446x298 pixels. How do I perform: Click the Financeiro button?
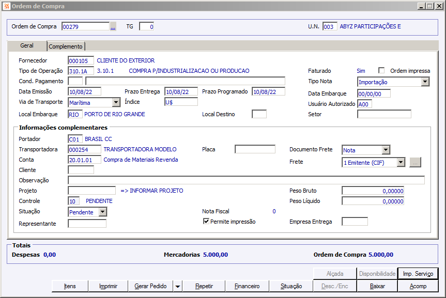247,286
